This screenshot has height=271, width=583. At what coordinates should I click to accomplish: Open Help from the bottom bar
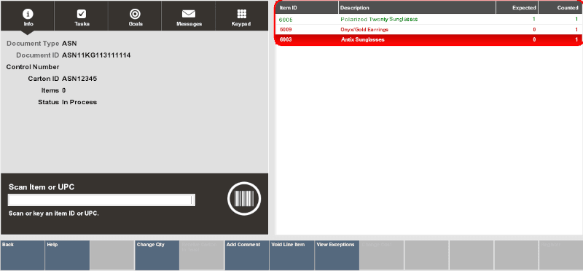[67, 255]
